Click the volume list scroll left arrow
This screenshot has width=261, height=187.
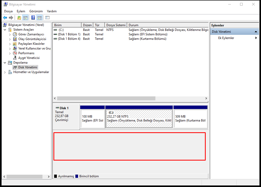coord(55,98)
